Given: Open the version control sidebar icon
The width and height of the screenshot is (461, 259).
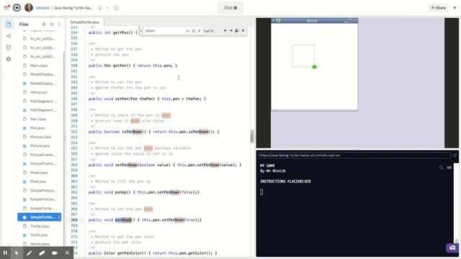Looking at the screenshot, I should [x=9, y=36].
